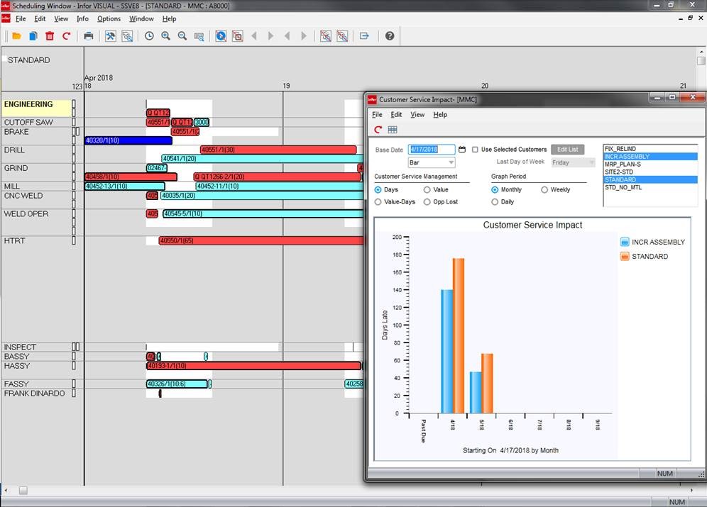This screenshot has height=507, width=707.
Task: Click the Edit List button
Action: point(568,149)
